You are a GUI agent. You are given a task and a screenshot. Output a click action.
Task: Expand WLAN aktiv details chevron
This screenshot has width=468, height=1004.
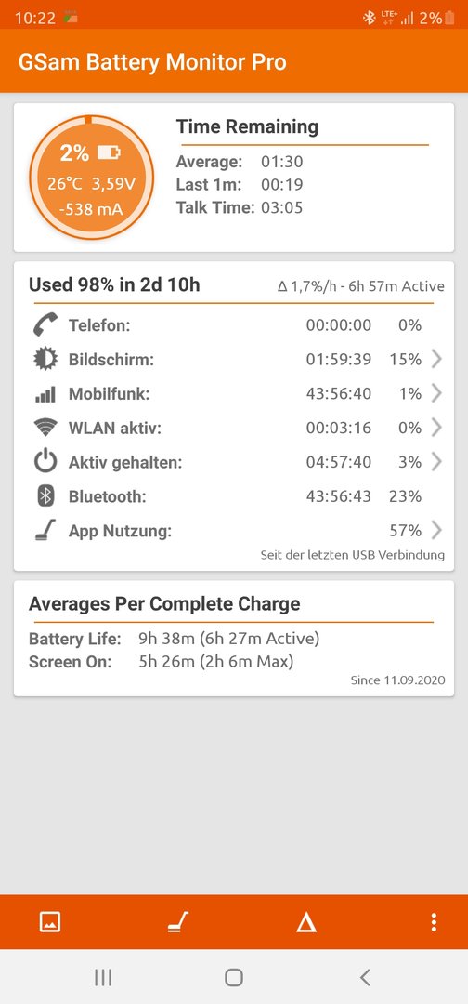pyautogui.click(x=436, y=428)
